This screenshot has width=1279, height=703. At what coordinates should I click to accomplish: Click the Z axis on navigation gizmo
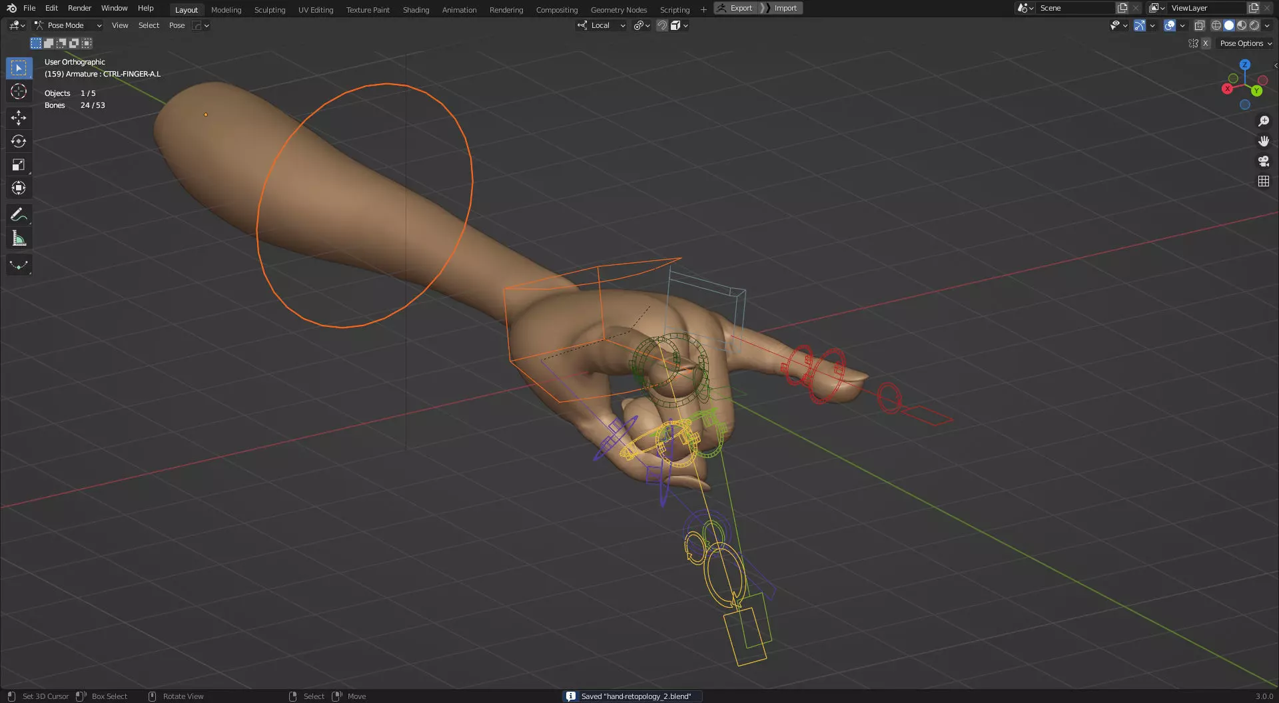1245,65
